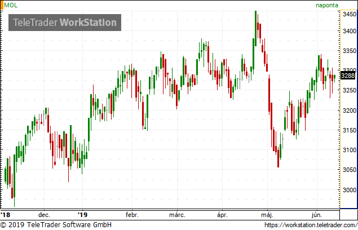
Task: Click the 'máj.' month label
Action: point(267,215)
